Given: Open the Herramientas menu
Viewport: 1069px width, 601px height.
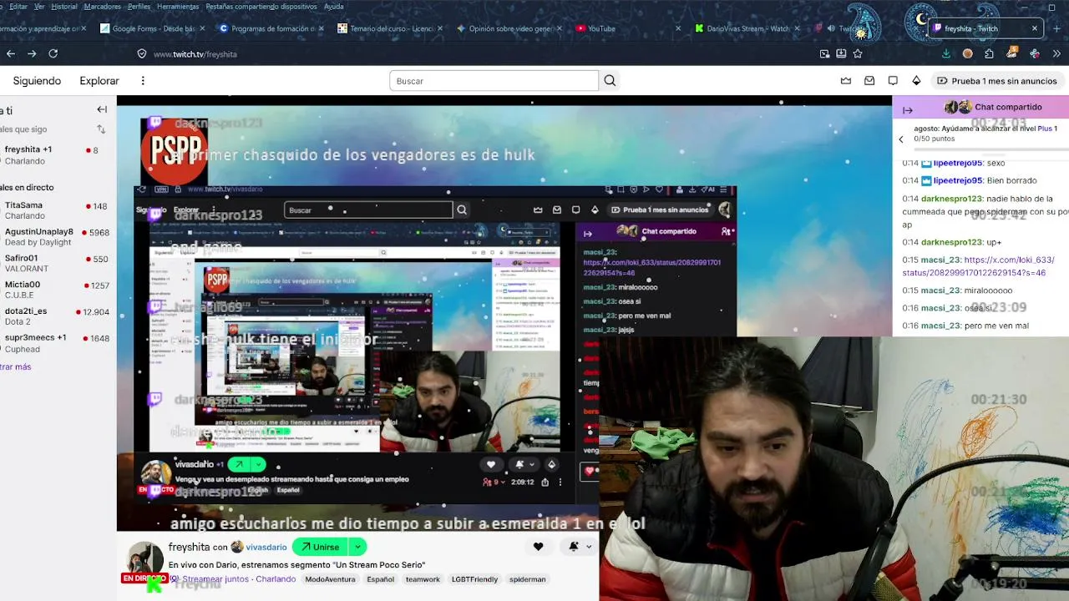Looking at the screenshot, I should click(178, 7).
